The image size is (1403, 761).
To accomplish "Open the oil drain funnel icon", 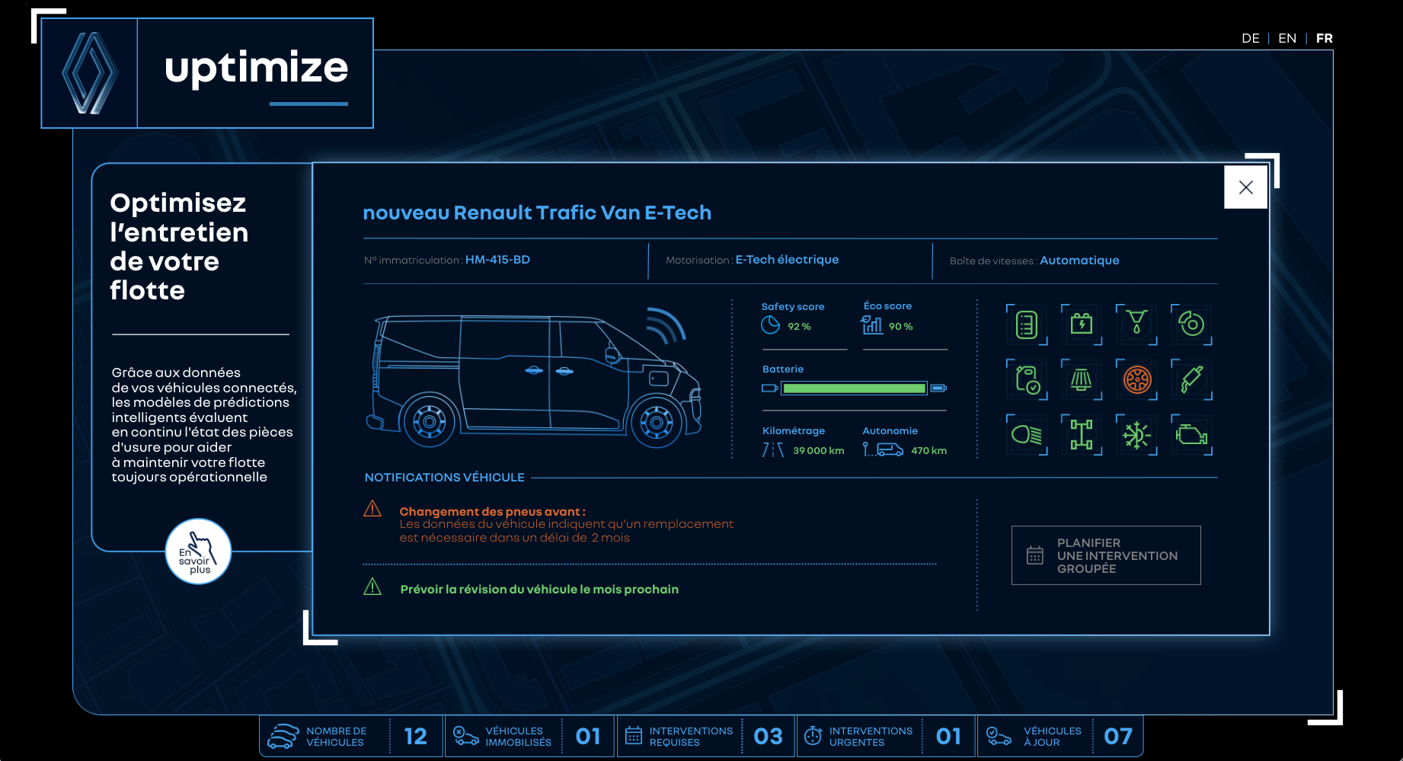I will [1136, 325].
